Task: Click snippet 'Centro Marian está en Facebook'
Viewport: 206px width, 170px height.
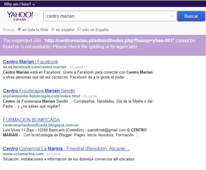Action: pos(32,72)
